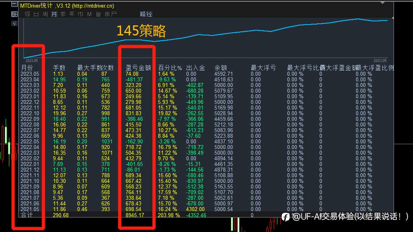Viewport: 413px width, 232px height.
Task: Select the 月 monthly tab
Action: 54,14
